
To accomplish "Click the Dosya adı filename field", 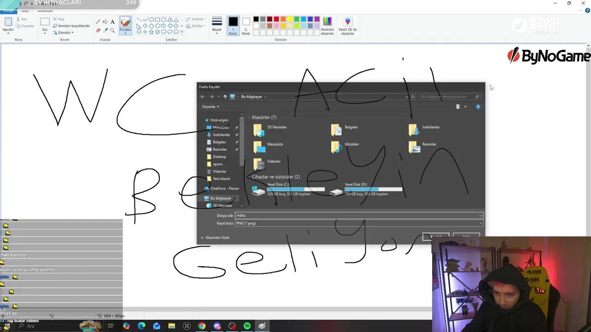I will 359,215.
